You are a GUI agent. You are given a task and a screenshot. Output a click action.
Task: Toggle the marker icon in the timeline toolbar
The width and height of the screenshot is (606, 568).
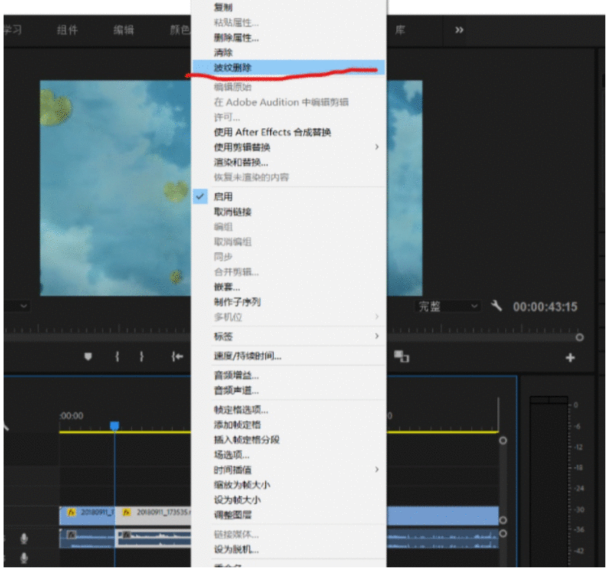click(x=87, y=356)
